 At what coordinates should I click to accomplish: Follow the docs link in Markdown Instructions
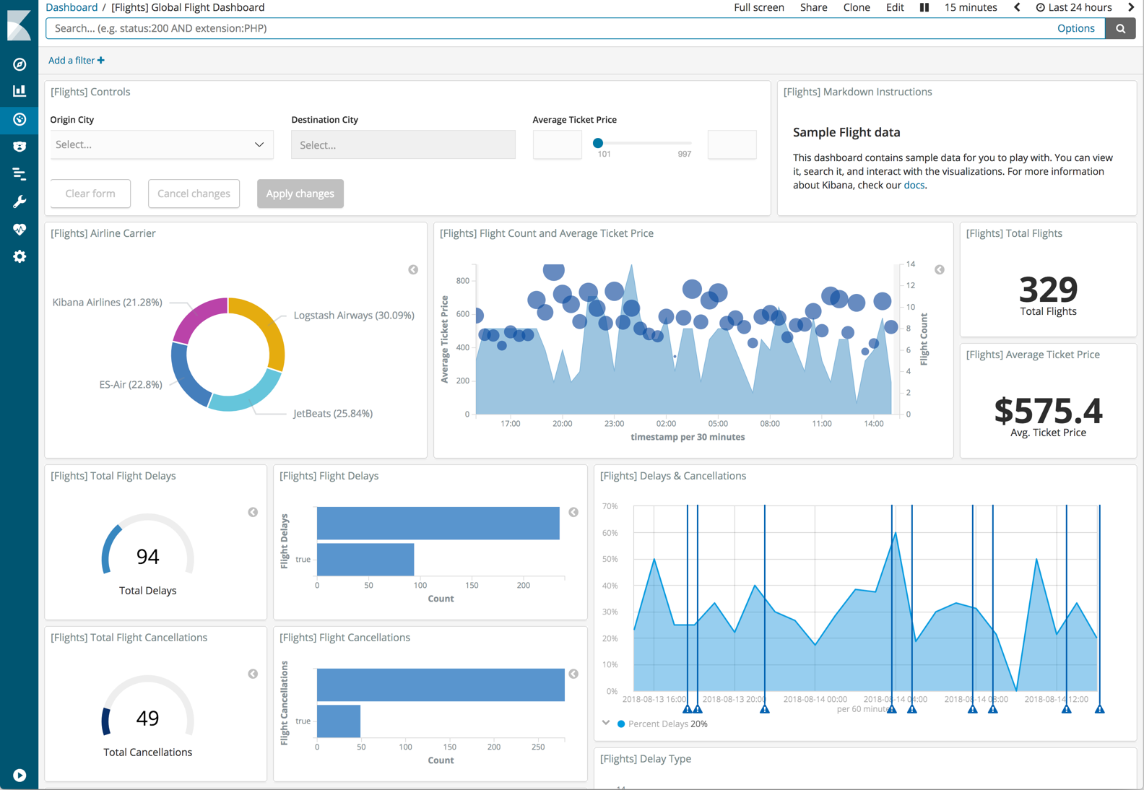point(914,185)
